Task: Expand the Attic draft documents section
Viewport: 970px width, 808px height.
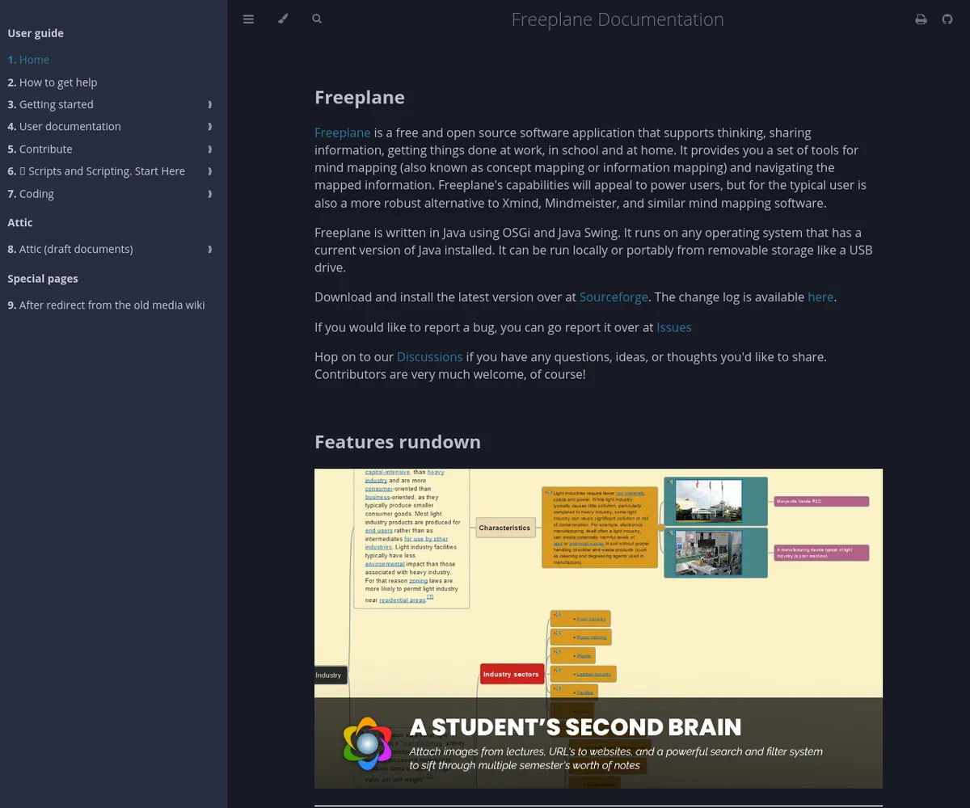Action: pos(210,250)
